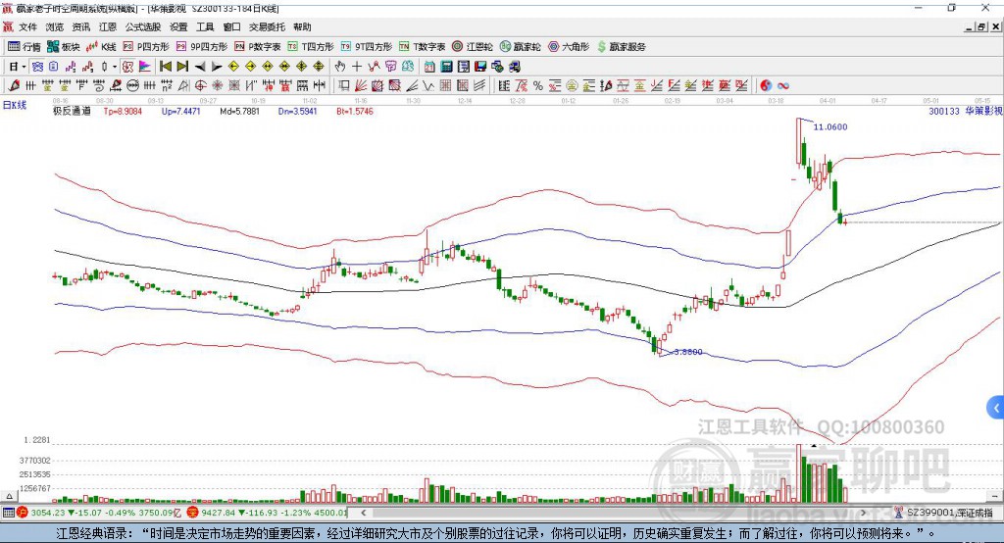Click the Bt=1.5746 value
The width and height of the screenshot is (1004, 543).
[x=355, y=111]
